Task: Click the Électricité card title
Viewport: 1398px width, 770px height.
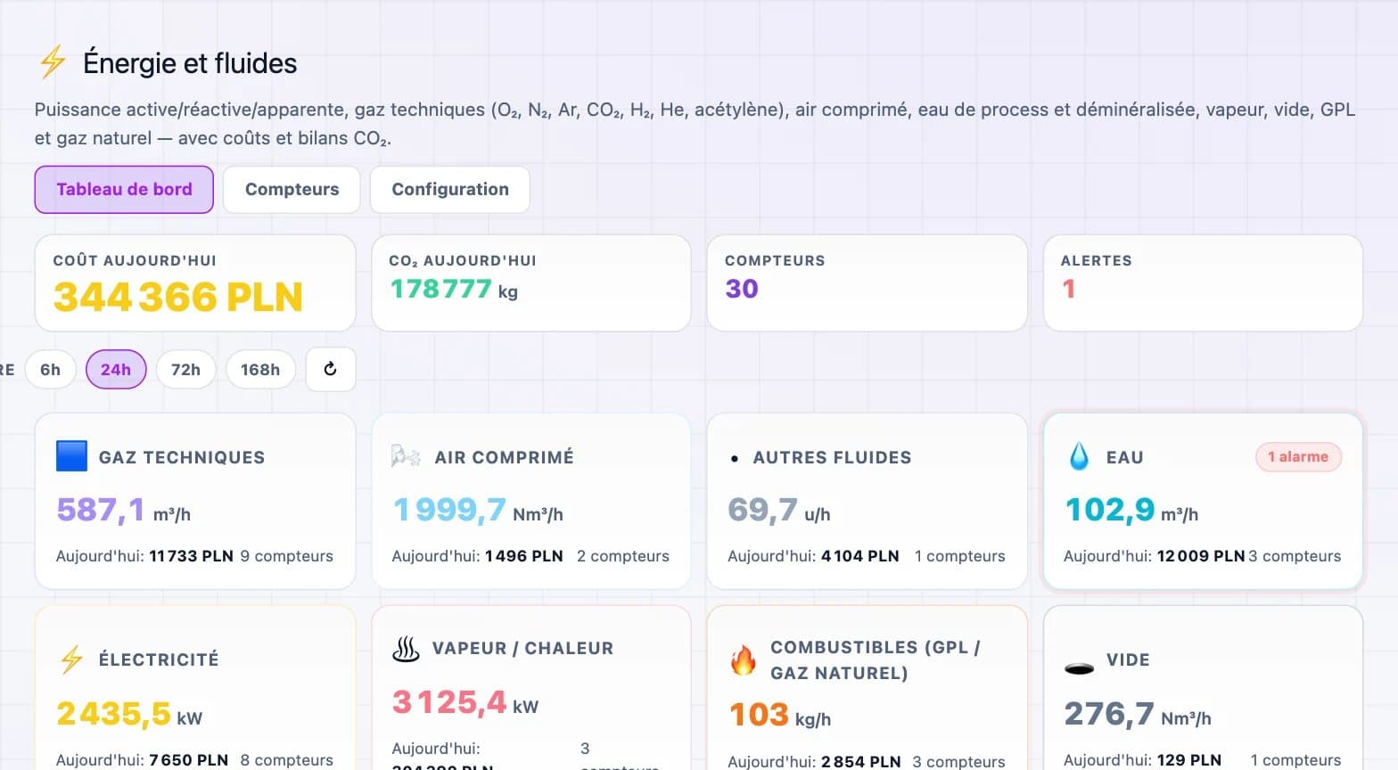Action: 159,659
